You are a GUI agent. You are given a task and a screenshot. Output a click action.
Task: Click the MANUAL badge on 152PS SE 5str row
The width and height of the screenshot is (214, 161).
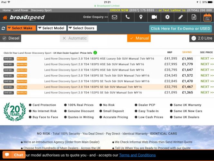click(22, 93)
